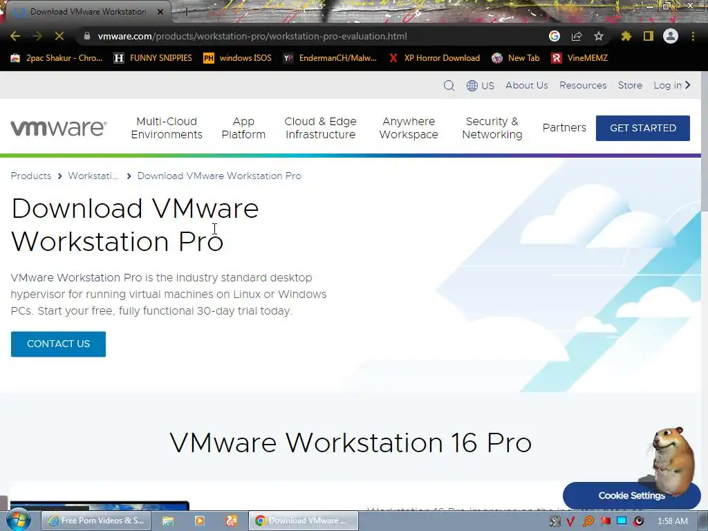Viewport: 708px width, 531px height.
Task: Open the New Tab bookmark
Action: point(515,58)
